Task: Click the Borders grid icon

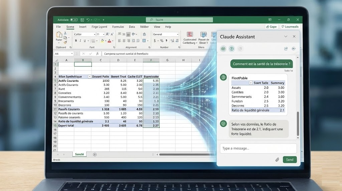Action: pyautogui.click(x=94, y=40)
